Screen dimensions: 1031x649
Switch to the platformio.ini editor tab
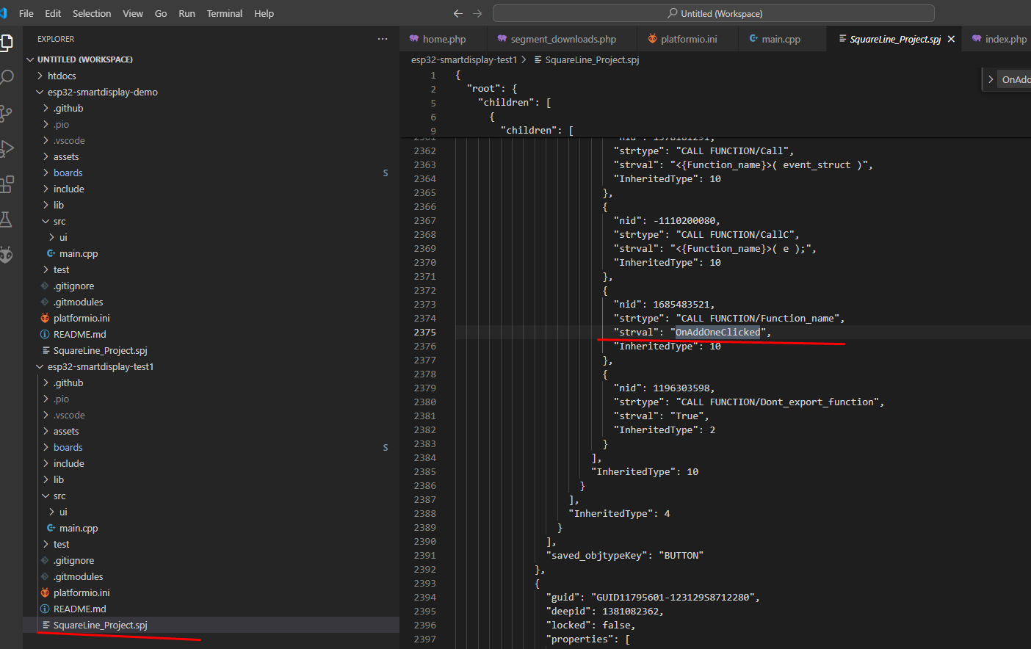pos(689,39)
